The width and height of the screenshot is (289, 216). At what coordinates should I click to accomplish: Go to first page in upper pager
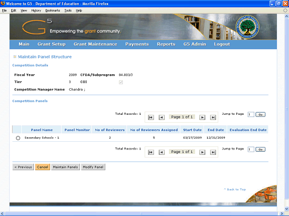coord(151,117)
